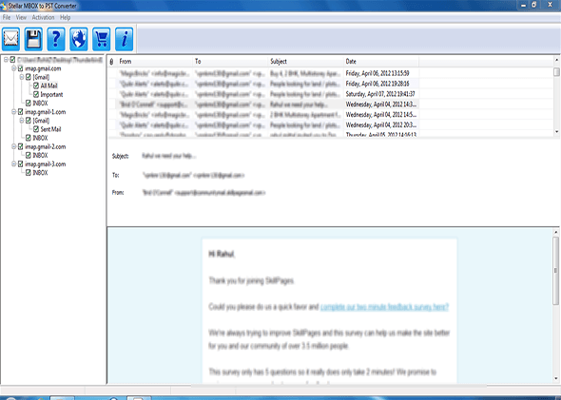
Task: Select the Sent Mail folder label
Action: coord(50,129)
